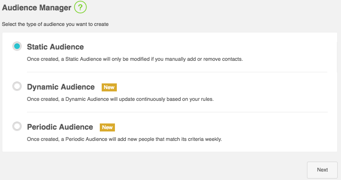Select the Static Audience radio button
Screen dimensions: 341x180
(x=17, y=46)
